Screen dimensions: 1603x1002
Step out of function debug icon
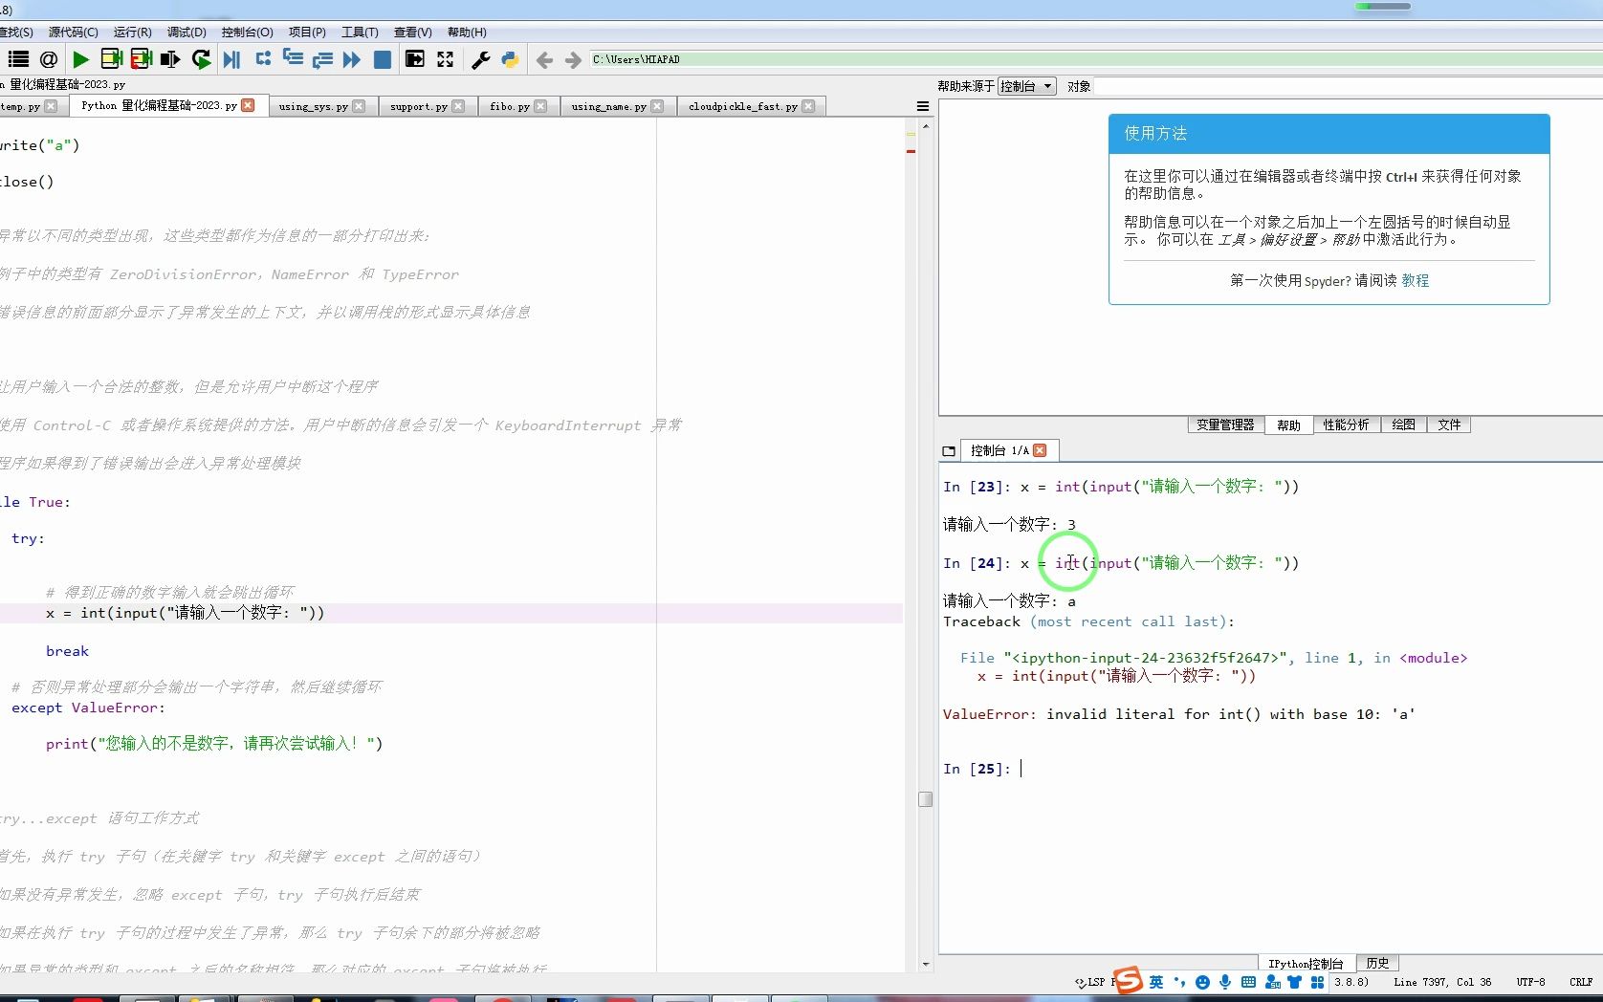[322, 59]
